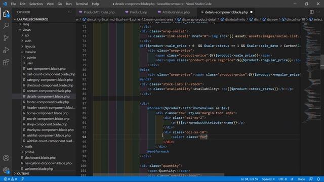Screen dimensions: 324x182
Task: Switch to the AttributeValue.php tab
Action: (176, 12)
